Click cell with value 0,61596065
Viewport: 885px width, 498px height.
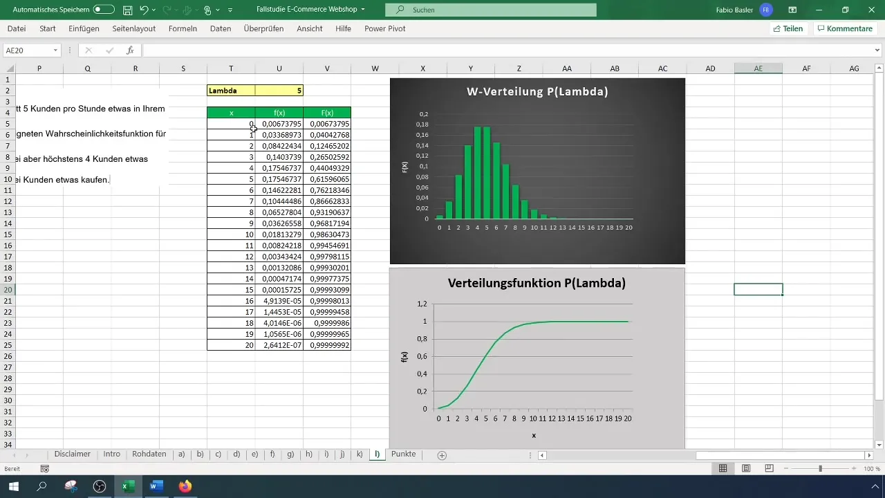click(x=327, y=178)
